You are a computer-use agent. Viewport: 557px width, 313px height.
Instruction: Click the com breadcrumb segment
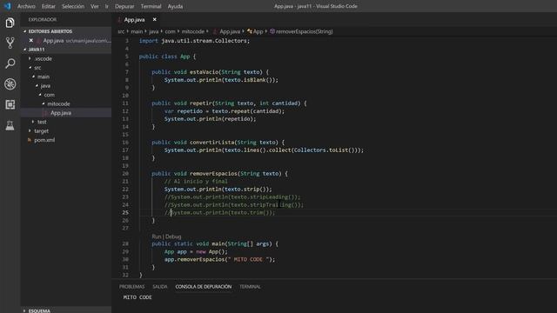click(x=170, y=31)
